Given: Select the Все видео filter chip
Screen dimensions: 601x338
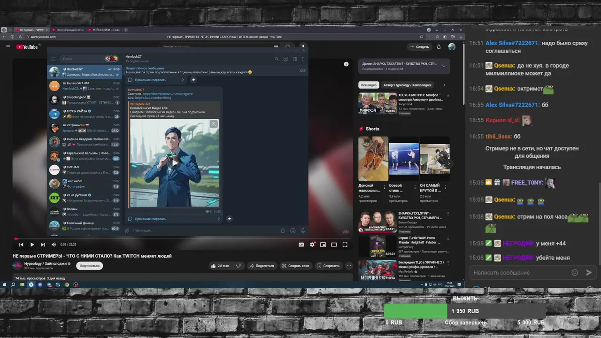Looking at the screenshot, I should click(369, 85).
